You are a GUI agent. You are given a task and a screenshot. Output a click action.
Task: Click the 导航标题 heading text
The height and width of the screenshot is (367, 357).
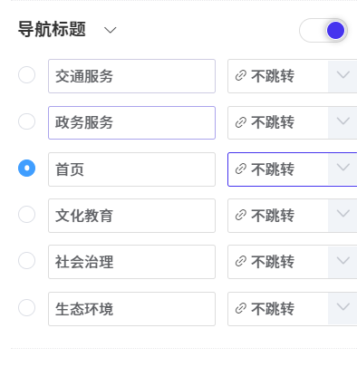coord(52,29)
